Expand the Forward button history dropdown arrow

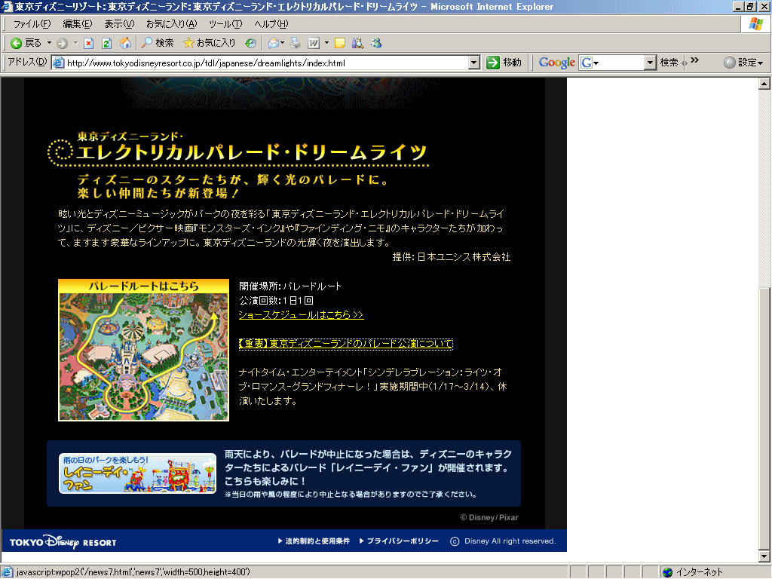tap(76, 43)
